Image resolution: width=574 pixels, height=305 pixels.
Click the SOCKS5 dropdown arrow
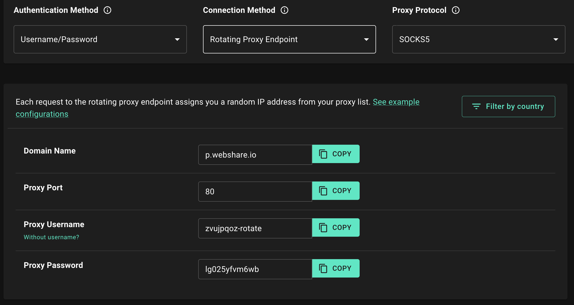click(x=556, y=40)
